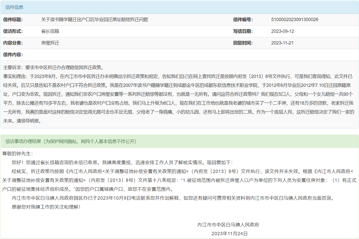Click the paragraph starting 经核实
This screenshot has width=359, height=239.
point(179,180)
